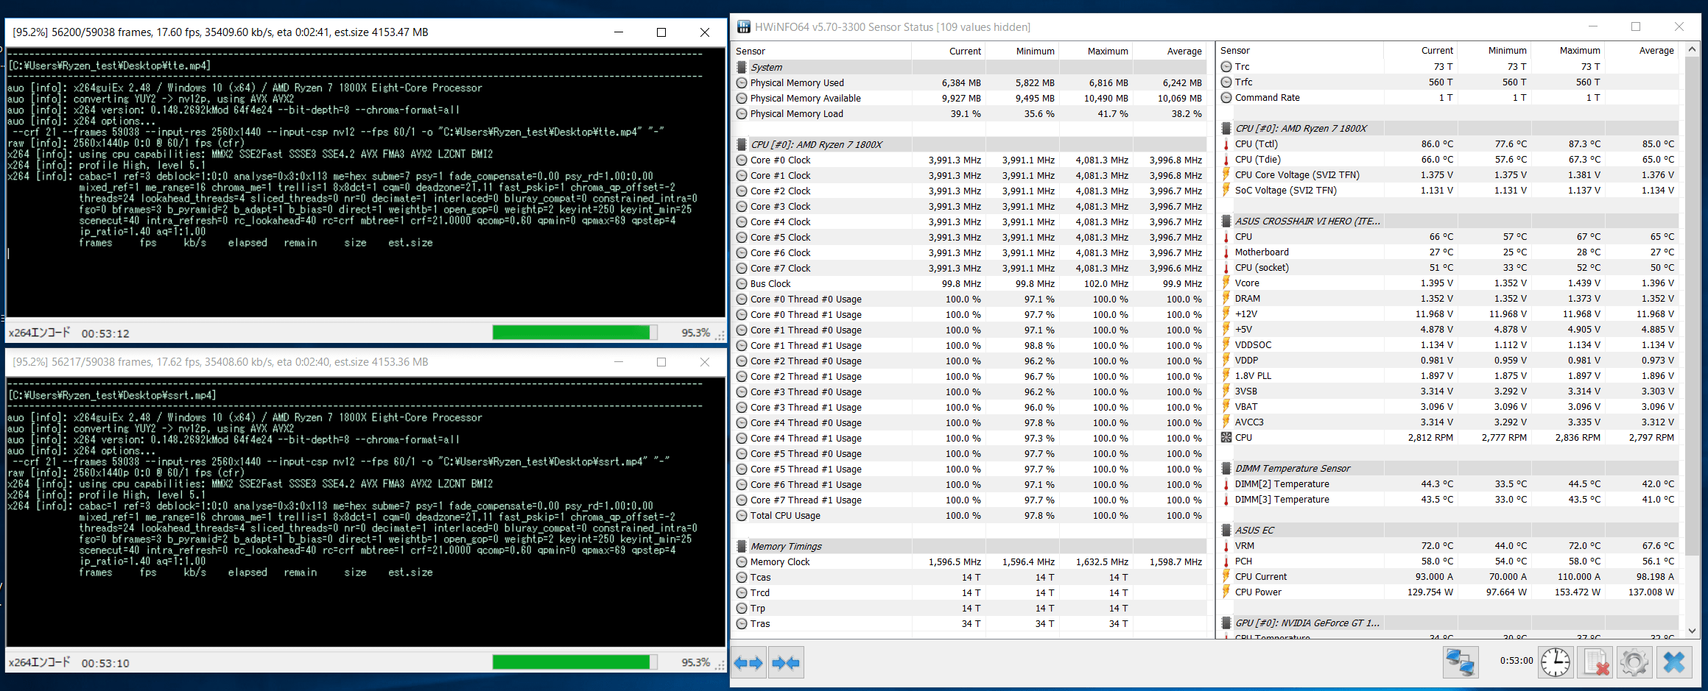Click the clock icon next to Core #0 Clock
Screen dimensions: 1708x691
tap(742, 160)
